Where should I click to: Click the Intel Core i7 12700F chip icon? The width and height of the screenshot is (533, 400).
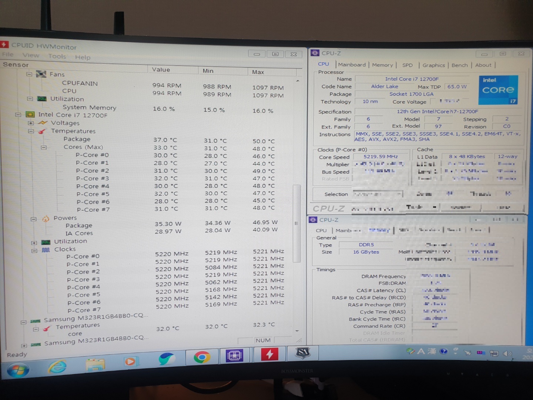(x=30, y=114)
